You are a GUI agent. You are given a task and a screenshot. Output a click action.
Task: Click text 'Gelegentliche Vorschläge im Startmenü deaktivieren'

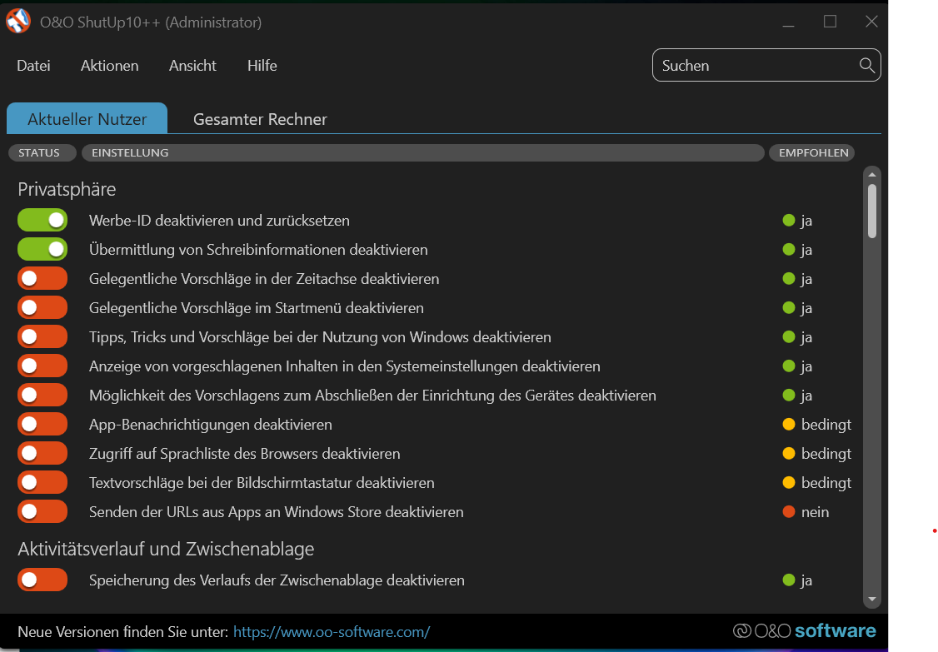(256, 307)
